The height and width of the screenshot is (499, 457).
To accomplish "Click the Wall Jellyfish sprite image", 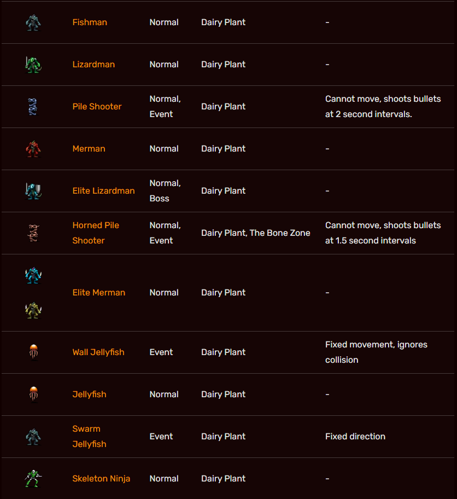I will [x=33, y=352].
